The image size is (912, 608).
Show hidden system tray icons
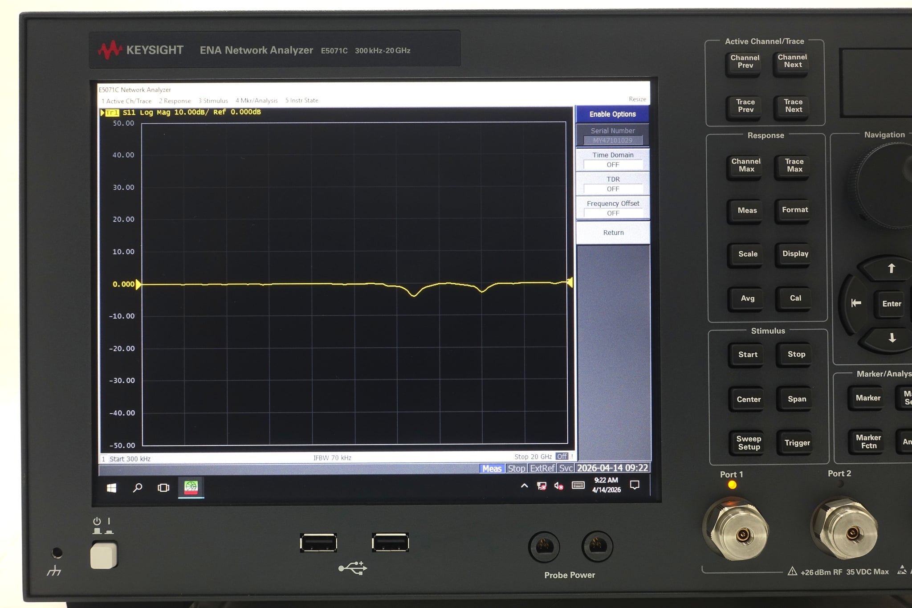click(x=525, y=486)
